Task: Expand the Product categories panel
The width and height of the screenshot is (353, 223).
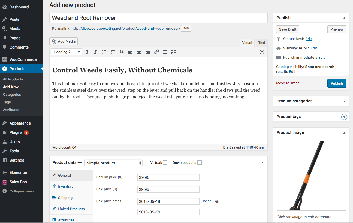Action: coord(344,101)
